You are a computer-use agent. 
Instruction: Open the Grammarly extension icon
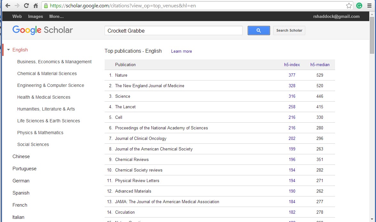tap(359, 5)
